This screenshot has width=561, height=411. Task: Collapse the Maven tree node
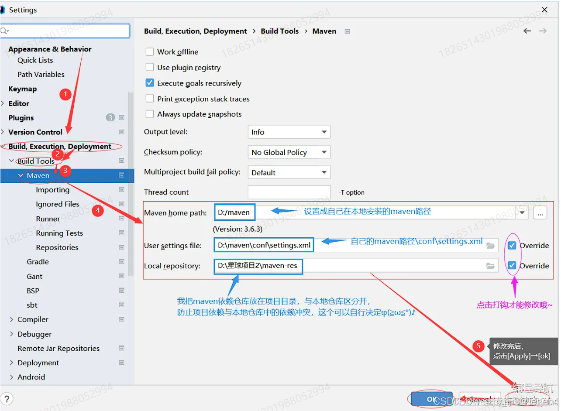pos(21,175)
